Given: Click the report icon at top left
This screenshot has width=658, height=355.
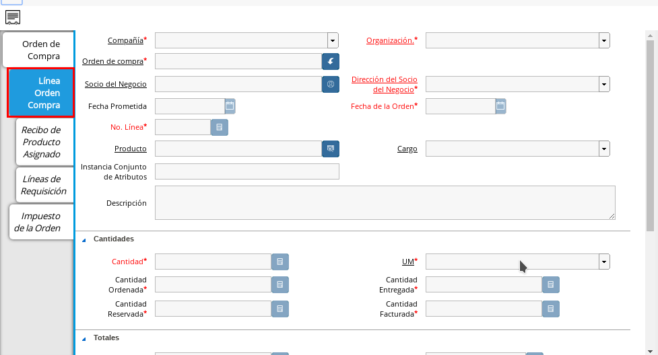Looking at the screenshot, I should click(13, 17).
